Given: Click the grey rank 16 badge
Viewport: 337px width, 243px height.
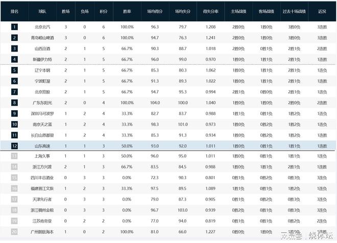Looking at the screenshot, I should 14,188.
